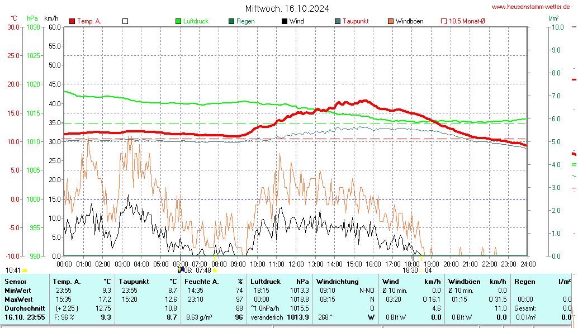This screenshot has height=328, width=578.
Task: Click the Regen column header in table
Action: 525,282
